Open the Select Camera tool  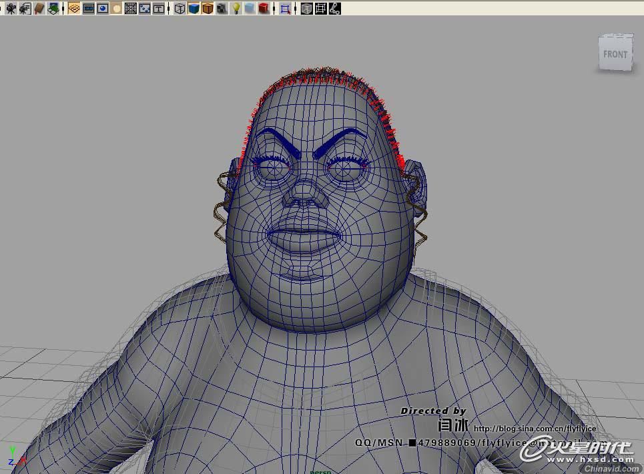[x=11, y=8]
